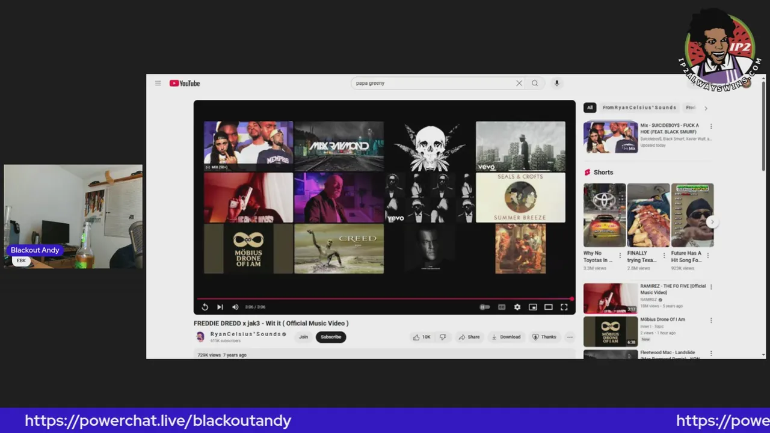Open the more actions menu beside Thanks
Viewport: 770px width, 433px height.
570,337
